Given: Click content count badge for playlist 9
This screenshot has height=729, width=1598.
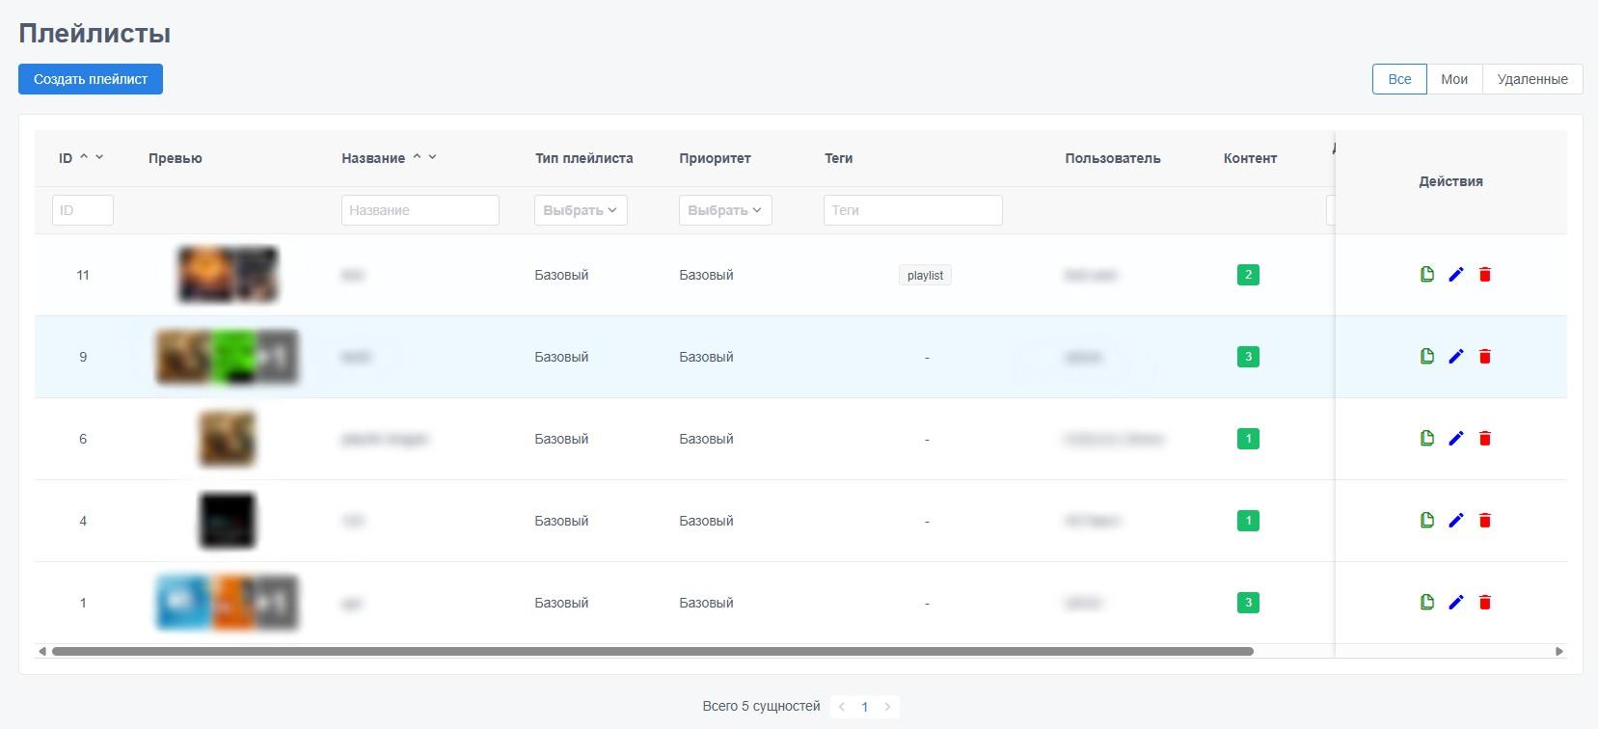Looking at the screenshot, I should pos(1248,357).
